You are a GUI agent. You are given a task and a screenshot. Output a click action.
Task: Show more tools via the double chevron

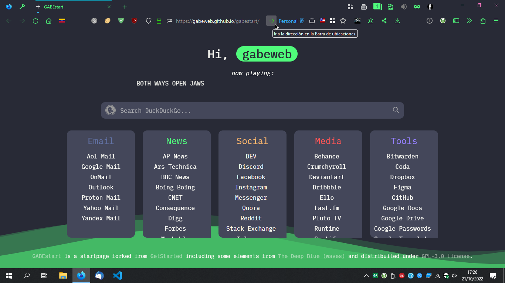click(x=470, y=21)
